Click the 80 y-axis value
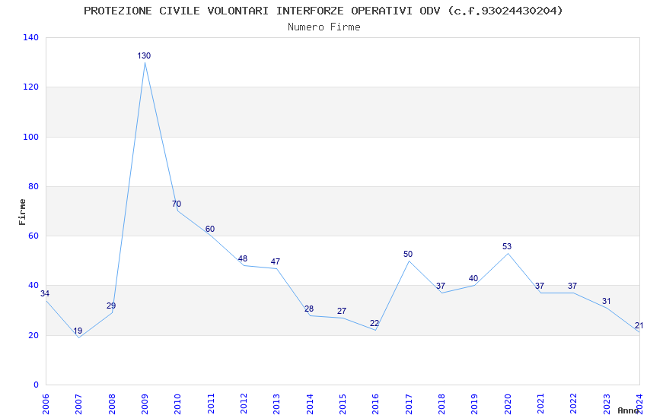Image resolution: width=647 pixels, height=418 pixels. click(33, 186)
